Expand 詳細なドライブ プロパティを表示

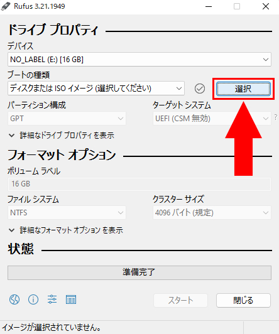pos(62,136)
